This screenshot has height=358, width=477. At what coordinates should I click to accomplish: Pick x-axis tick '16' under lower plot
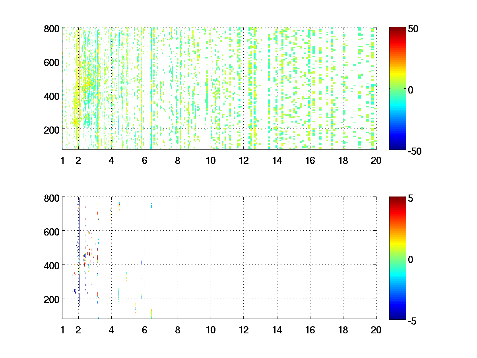pos(310,330)
